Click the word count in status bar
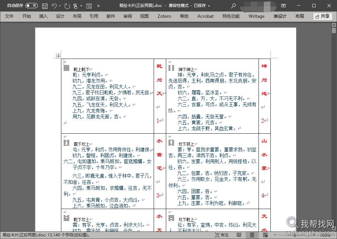 (x=46, y=235)
